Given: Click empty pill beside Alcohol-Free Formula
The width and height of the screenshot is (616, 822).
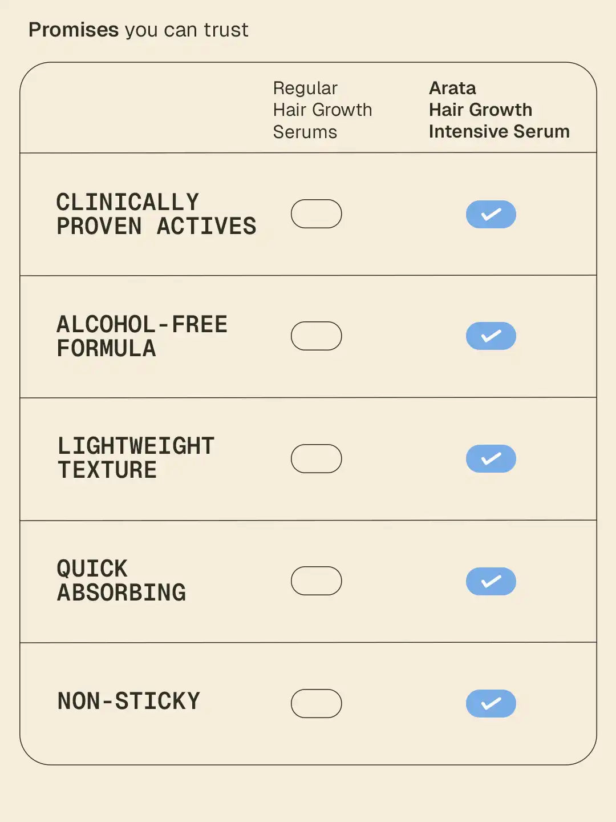Looking at the screenshot, I should (x=316, y=336).
